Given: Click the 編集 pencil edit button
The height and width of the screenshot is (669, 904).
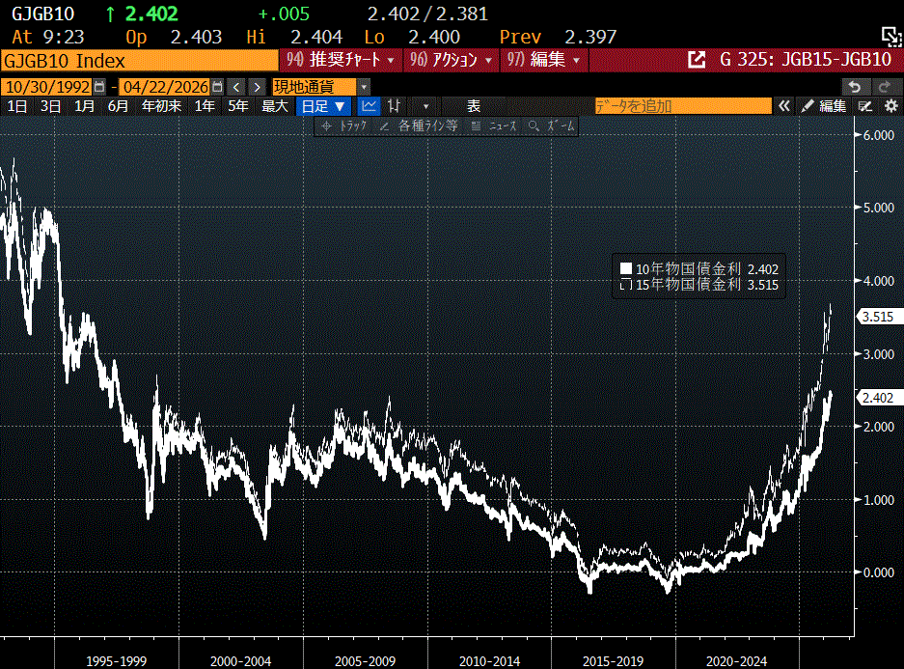Looking at the screenshot, I should 825,106.
